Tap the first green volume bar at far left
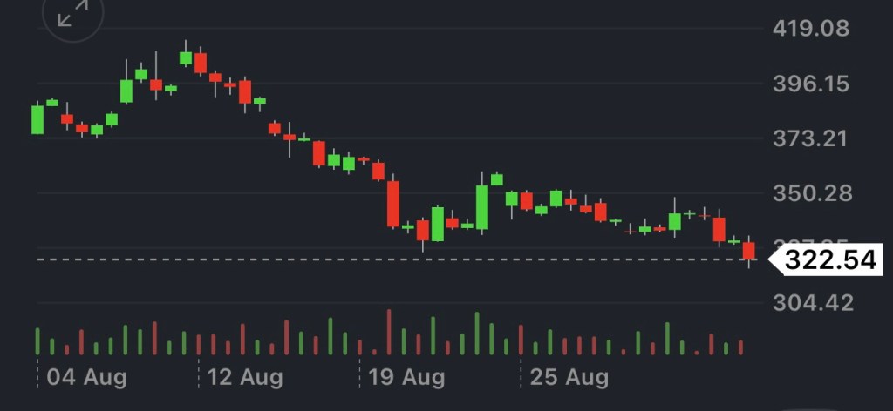 tap(37, 340)
